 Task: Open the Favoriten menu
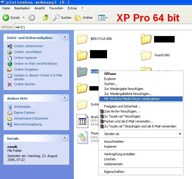[56, 8]
